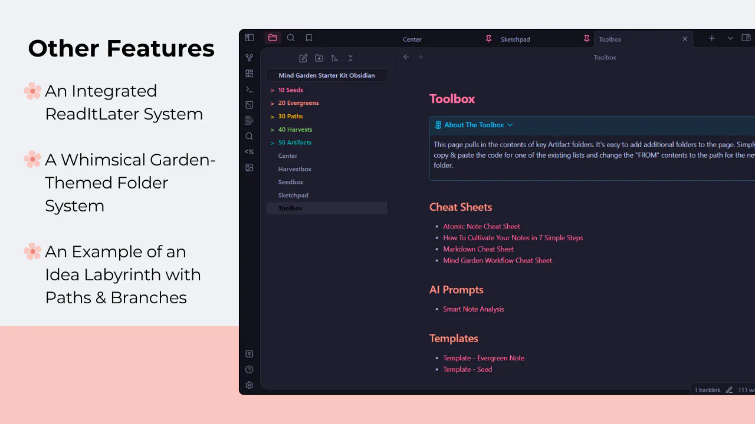Show the file explorer folder tab
The width and height of the screenshot is (755, 424).
(273, 38)
